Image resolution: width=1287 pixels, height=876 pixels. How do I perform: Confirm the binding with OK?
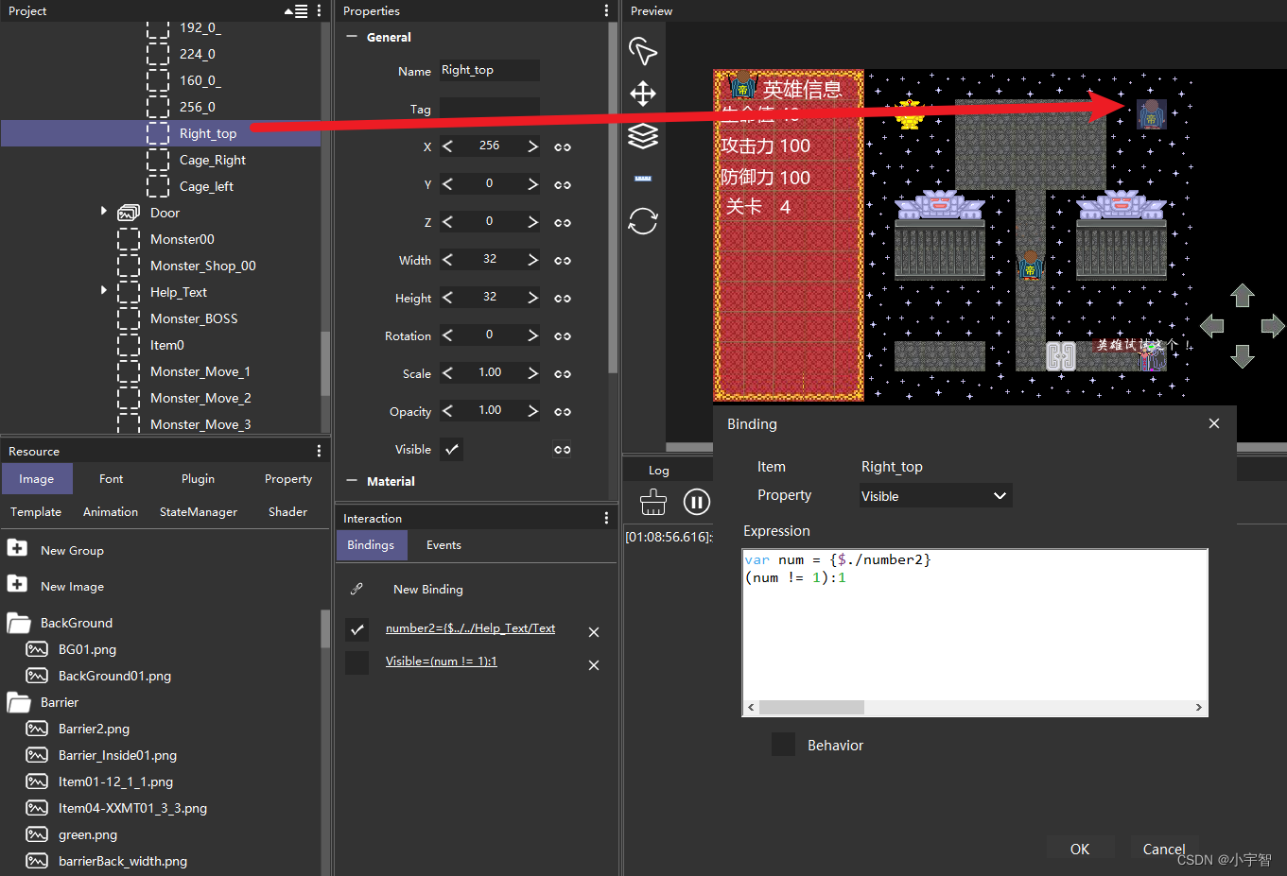tap(1080, 849)
